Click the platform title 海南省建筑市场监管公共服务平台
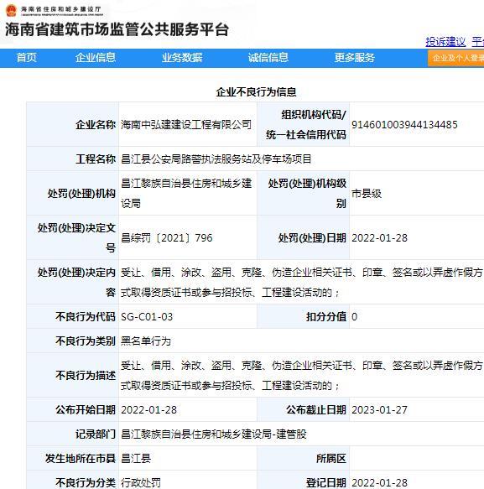Viewport: 484px width, 489px height. click(117, 29)
